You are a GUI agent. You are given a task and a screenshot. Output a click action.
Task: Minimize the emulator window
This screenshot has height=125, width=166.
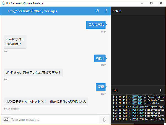(142, 3)
